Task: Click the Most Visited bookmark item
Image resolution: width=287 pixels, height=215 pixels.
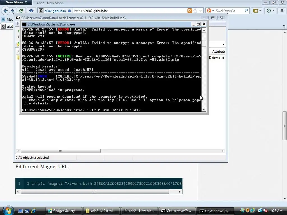Action: coord(7,19)
